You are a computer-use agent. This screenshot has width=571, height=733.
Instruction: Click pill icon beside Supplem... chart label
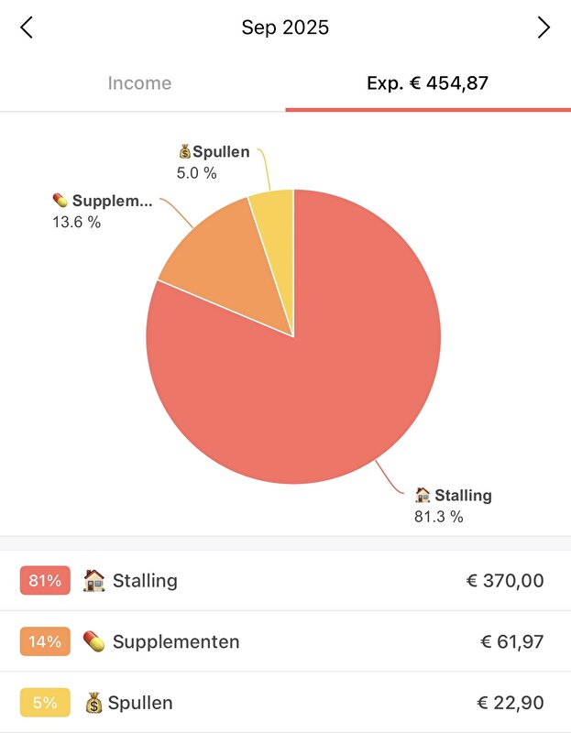pyautogui.click(x=60, y=201)
